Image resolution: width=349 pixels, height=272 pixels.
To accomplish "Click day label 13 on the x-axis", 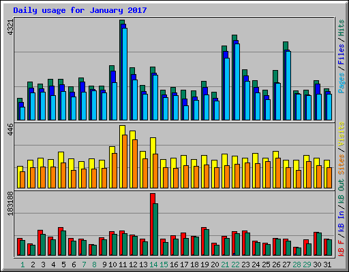I will [x=143, y=265].
